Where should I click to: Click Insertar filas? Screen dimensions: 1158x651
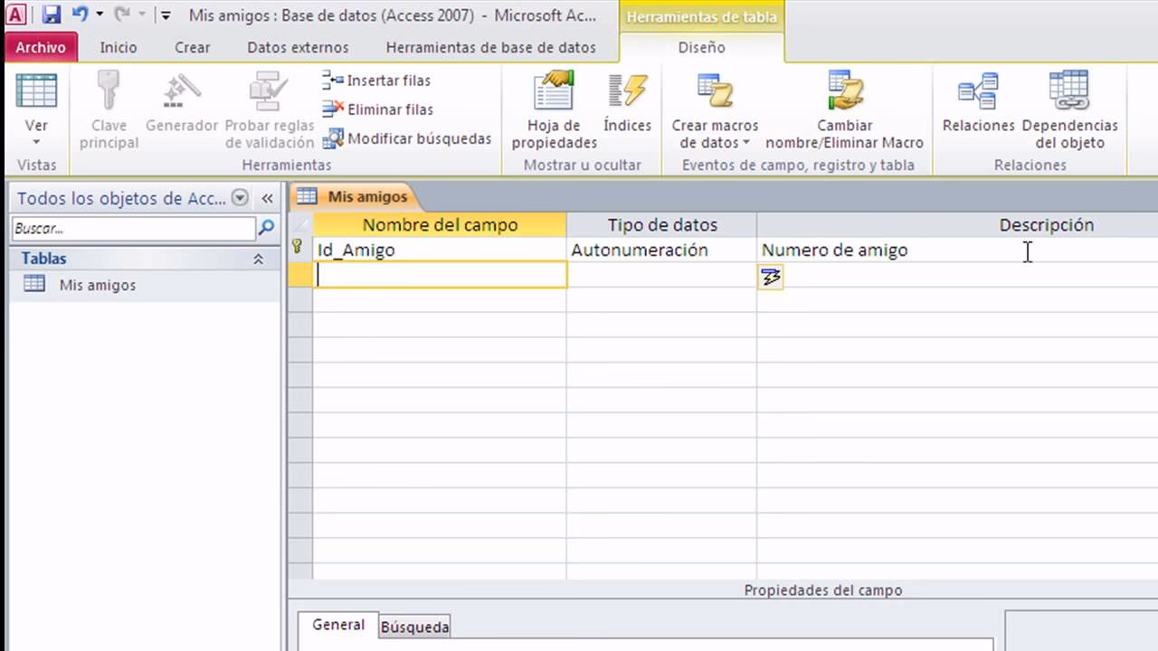click(x=376, y=80)
